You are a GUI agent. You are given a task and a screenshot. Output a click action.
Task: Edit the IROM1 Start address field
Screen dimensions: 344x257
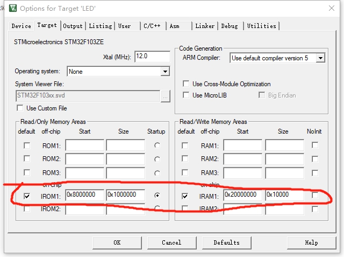click(x=84, y=195)
